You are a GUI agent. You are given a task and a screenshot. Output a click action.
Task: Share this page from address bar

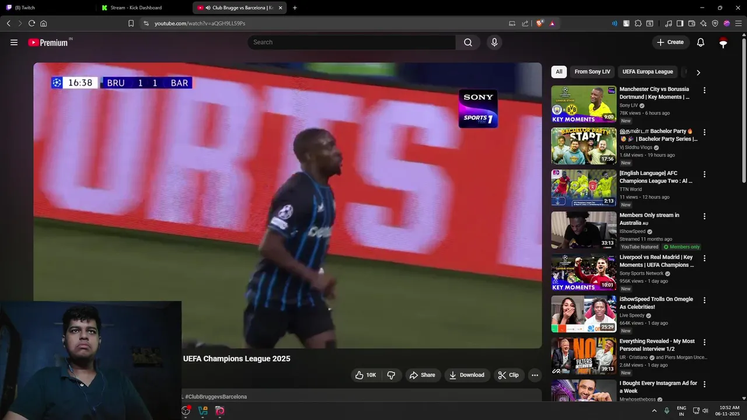[525, 23]
